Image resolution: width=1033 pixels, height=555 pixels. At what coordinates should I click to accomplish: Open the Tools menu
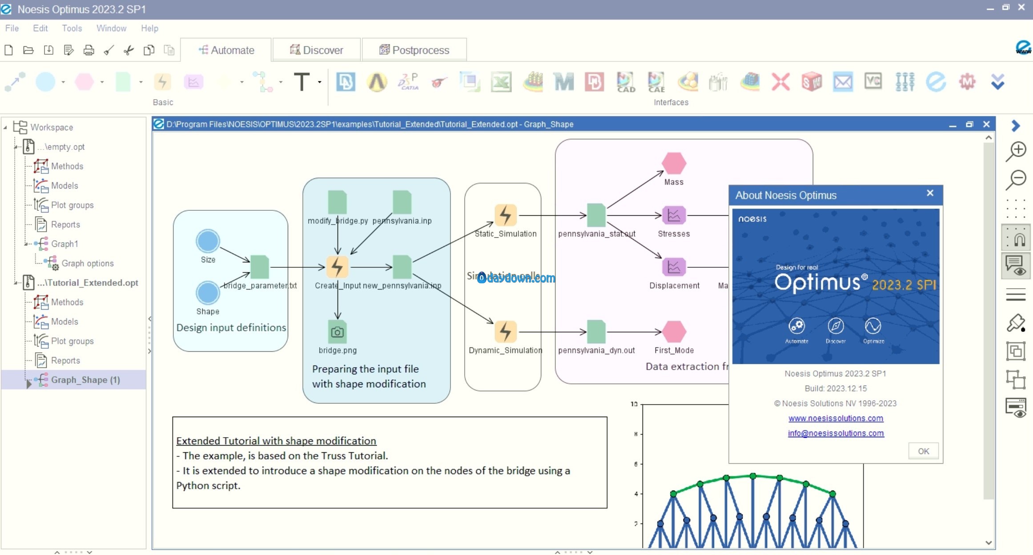click(72, 28)
